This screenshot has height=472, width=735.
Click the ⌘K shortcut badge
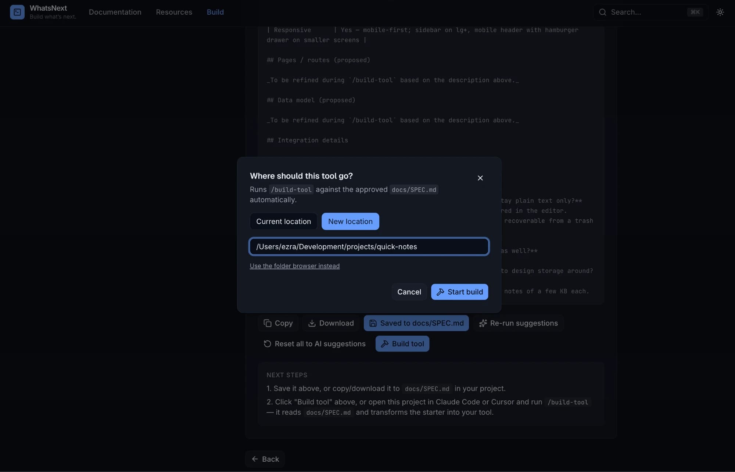(x=695, y=12)
